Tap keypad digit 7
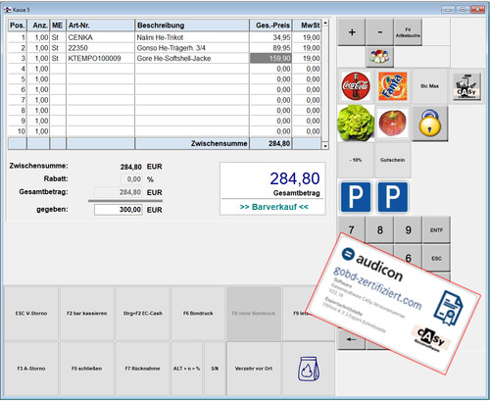The image size is (490, 401). tap(352, 230)
